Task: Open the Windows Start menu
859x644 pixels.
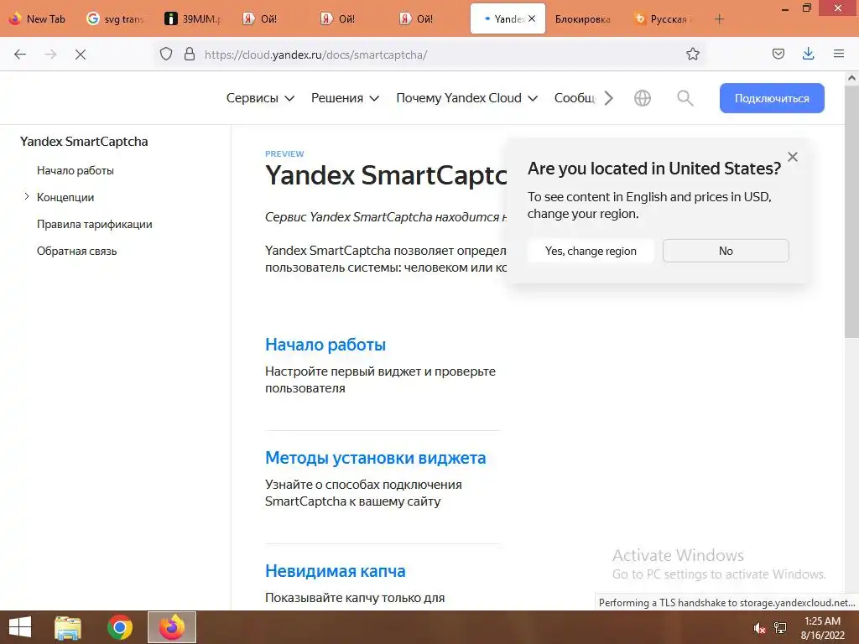Action: [20, 627]
